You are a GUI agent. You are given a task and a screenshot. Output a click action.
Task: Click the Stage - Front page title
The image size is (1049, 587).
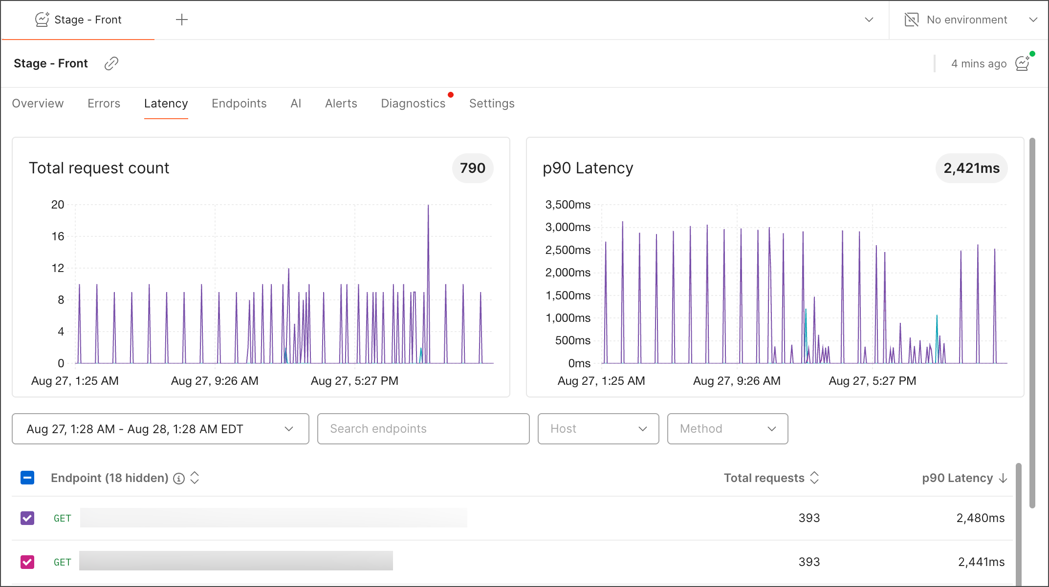(x=51, y=63)
